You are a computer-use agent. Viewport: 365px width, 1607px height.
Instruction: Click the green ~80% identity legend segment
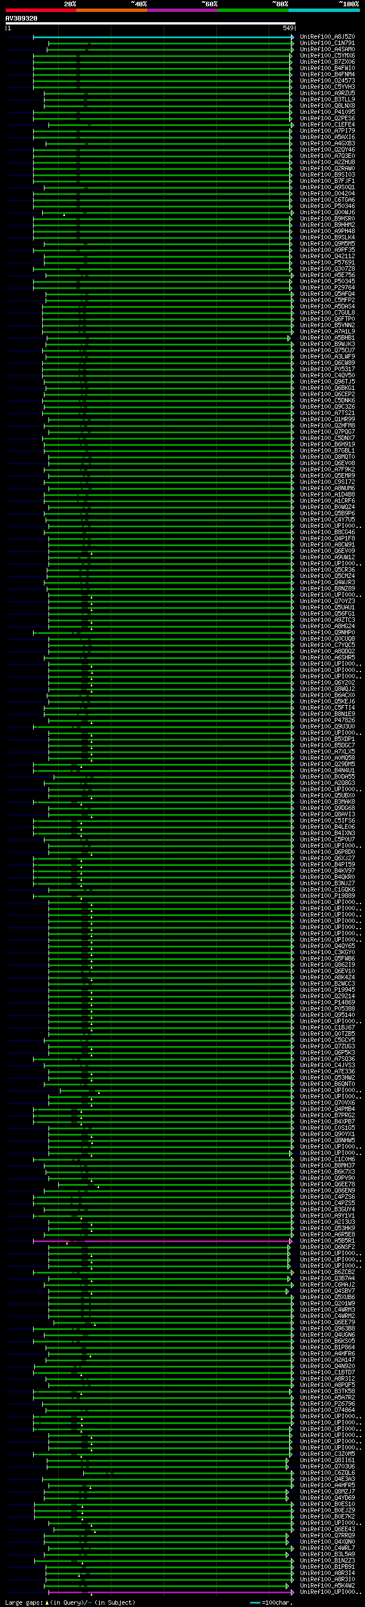pos(253,10)
